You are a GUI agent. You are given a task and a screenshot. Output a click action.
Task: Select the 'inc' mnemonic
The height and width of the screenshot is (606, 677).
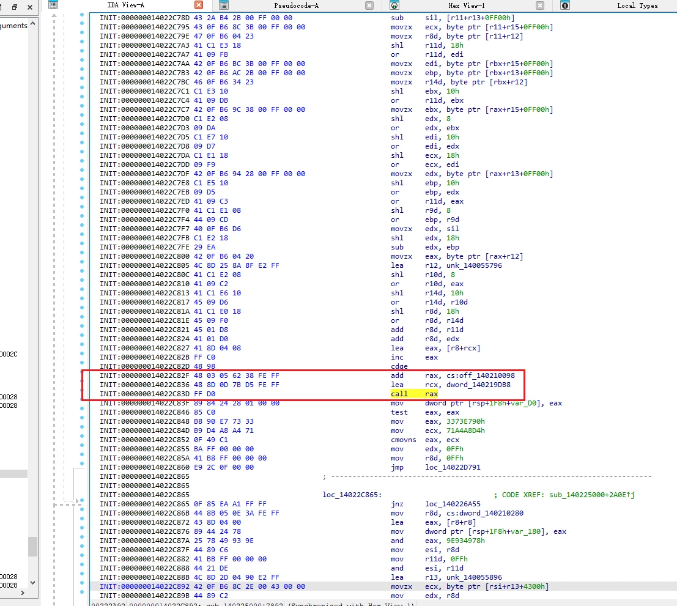(397, 357)
